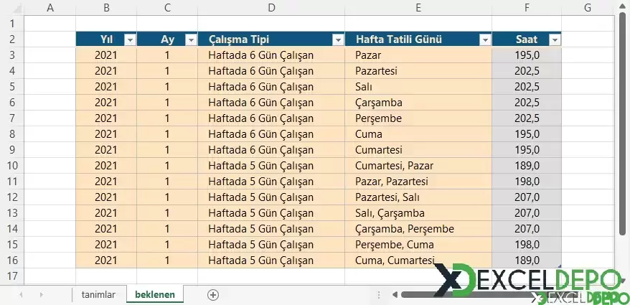
Task: Select the Pazartesi, Salı cell
Action: click(418, 197)
